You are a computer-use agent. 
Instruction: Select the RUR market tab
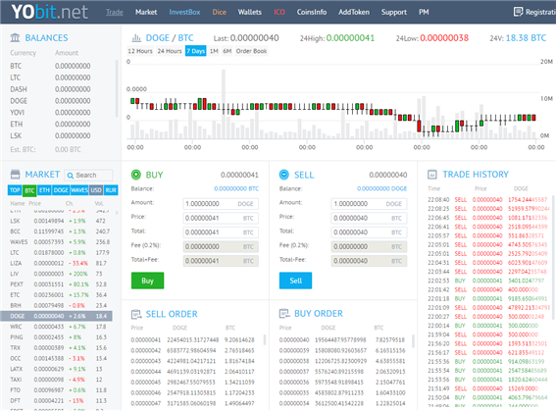click(x=111, y=190)
